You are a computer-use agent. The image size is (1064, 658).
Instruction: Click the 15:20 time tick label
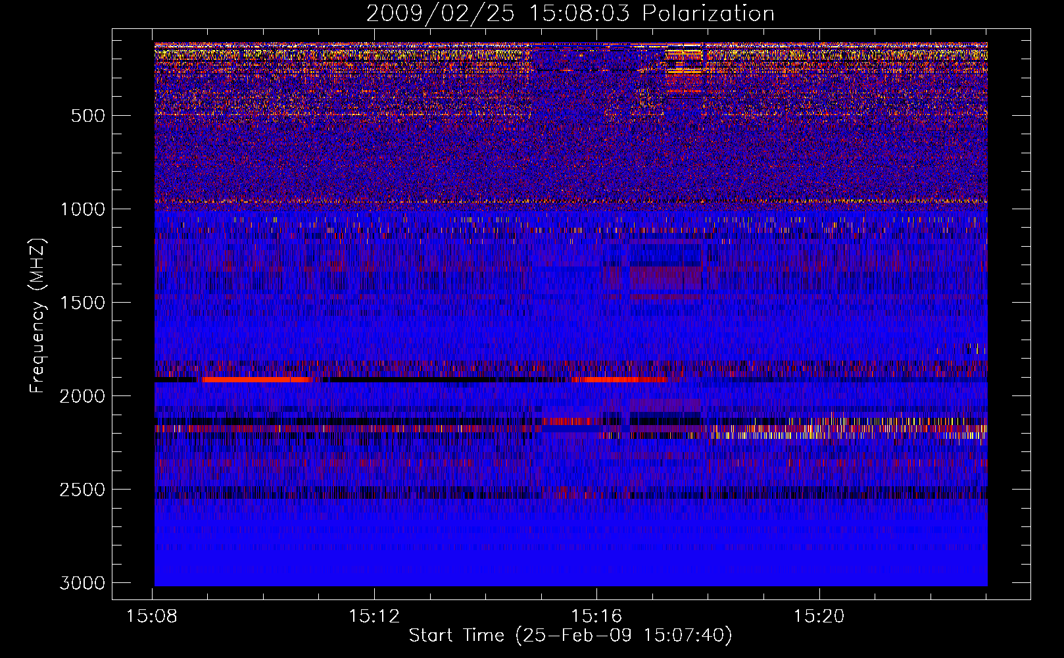point(819,617)
